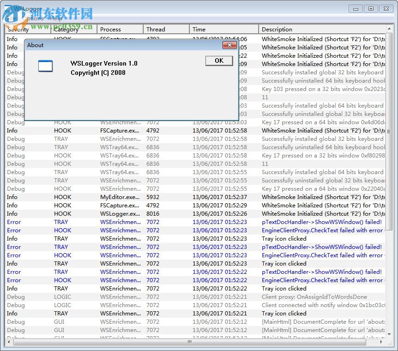The width and height of the screenshot is (398, 351).
Task: Minimize the WSLogger main window
Action: (356, 8)
